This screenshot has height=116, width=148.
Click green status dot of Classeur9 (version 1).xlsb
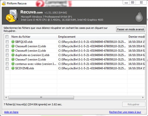pos(13,51)
